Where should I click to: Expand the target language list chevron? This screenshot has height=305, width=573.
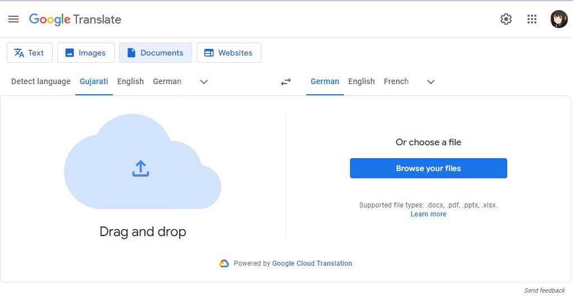point(431,82)
